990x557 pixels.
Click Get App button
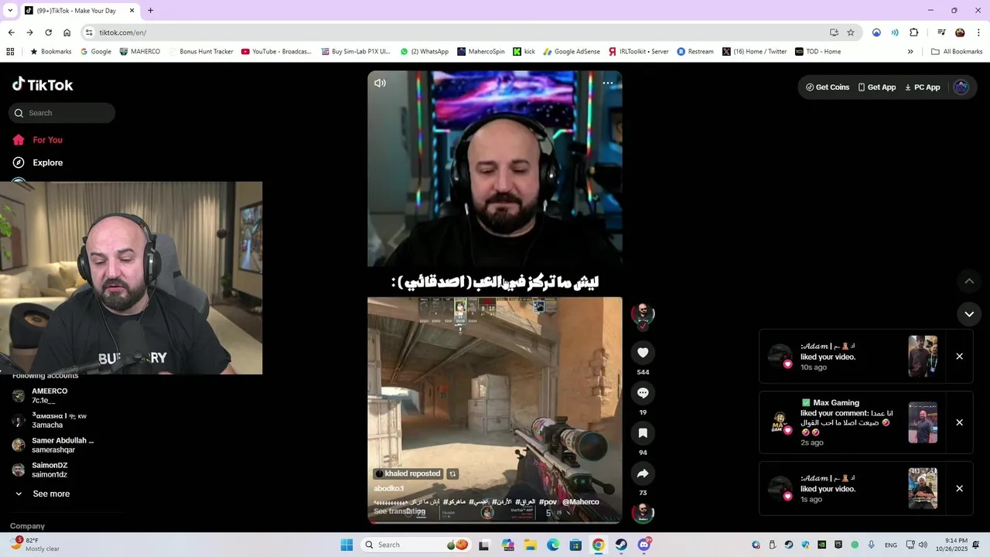point(876,87)
